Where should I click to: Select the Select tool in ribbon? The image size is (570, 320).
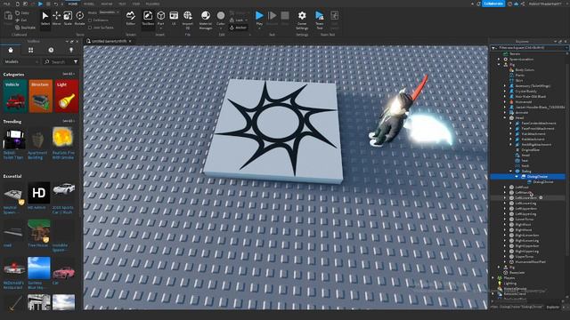(x=45, y=19)
